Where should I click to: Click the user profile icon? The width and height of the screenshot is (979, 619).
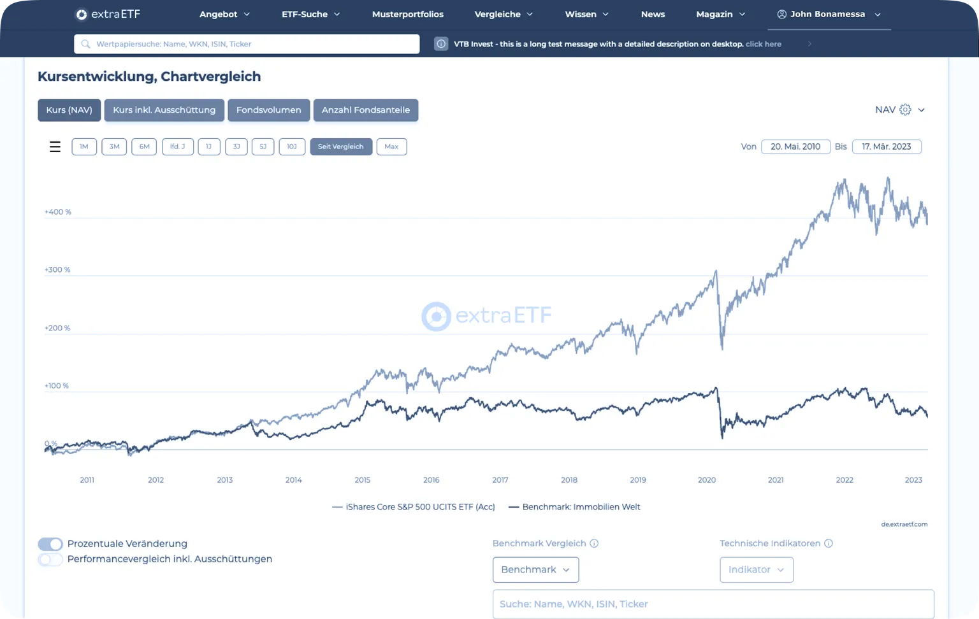(781, 14)
